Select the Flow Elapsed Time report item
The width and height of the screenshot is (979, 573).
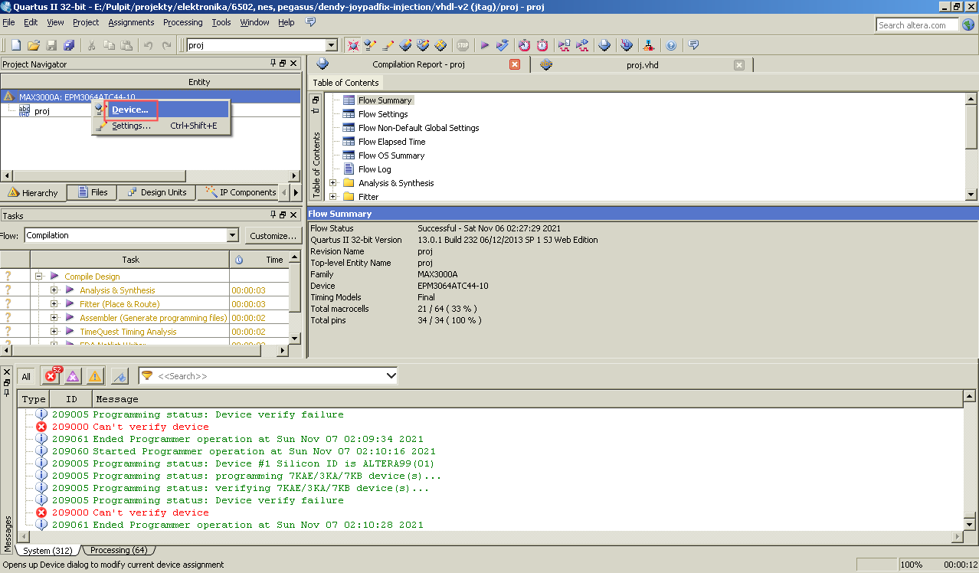pos(391,142)
